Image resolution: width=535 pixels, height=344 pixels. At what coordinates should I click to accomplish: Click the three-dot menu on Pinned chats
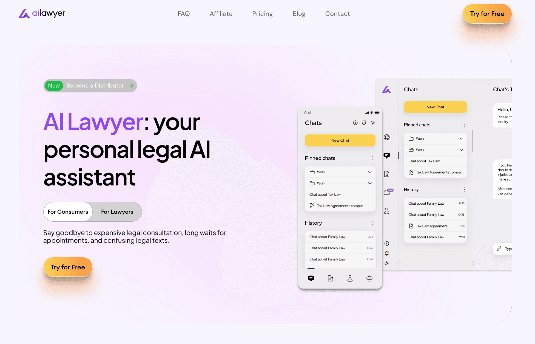pyautogui.click(x=373, y=158)
